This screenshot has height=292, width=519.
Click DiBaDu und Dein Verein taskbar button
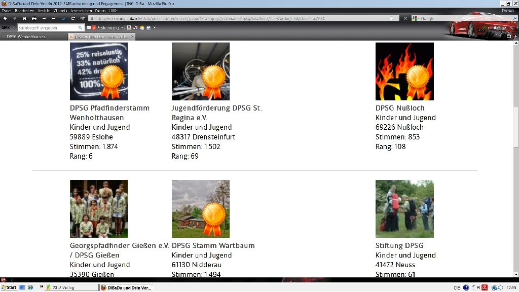click(x=126, y=287)
